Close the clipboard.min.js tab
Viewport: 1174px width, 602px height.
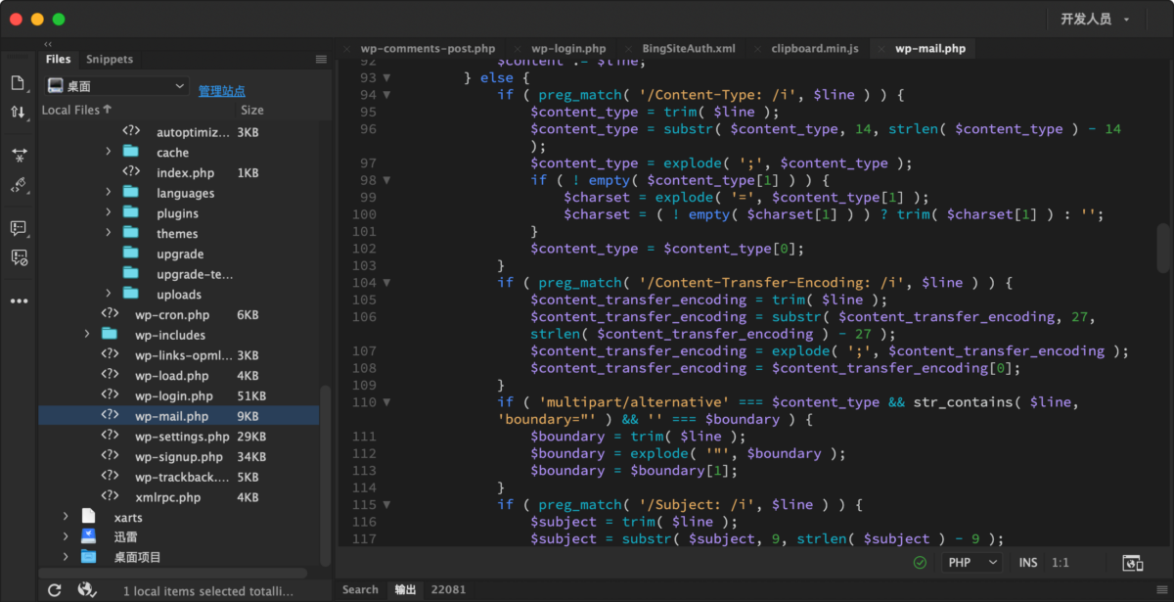point(758,49)
